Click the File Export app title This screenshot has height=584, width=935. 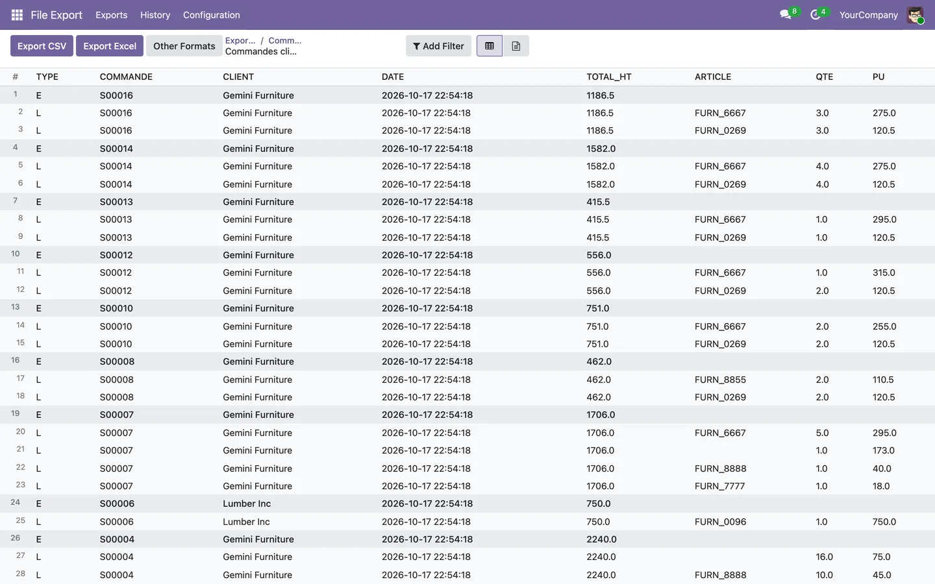pyautogui.click(x=56, y=15)
